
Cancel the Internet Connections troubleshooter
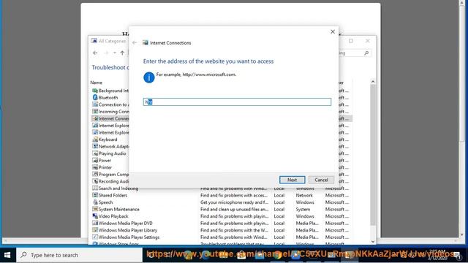click(x=321, y=180)
